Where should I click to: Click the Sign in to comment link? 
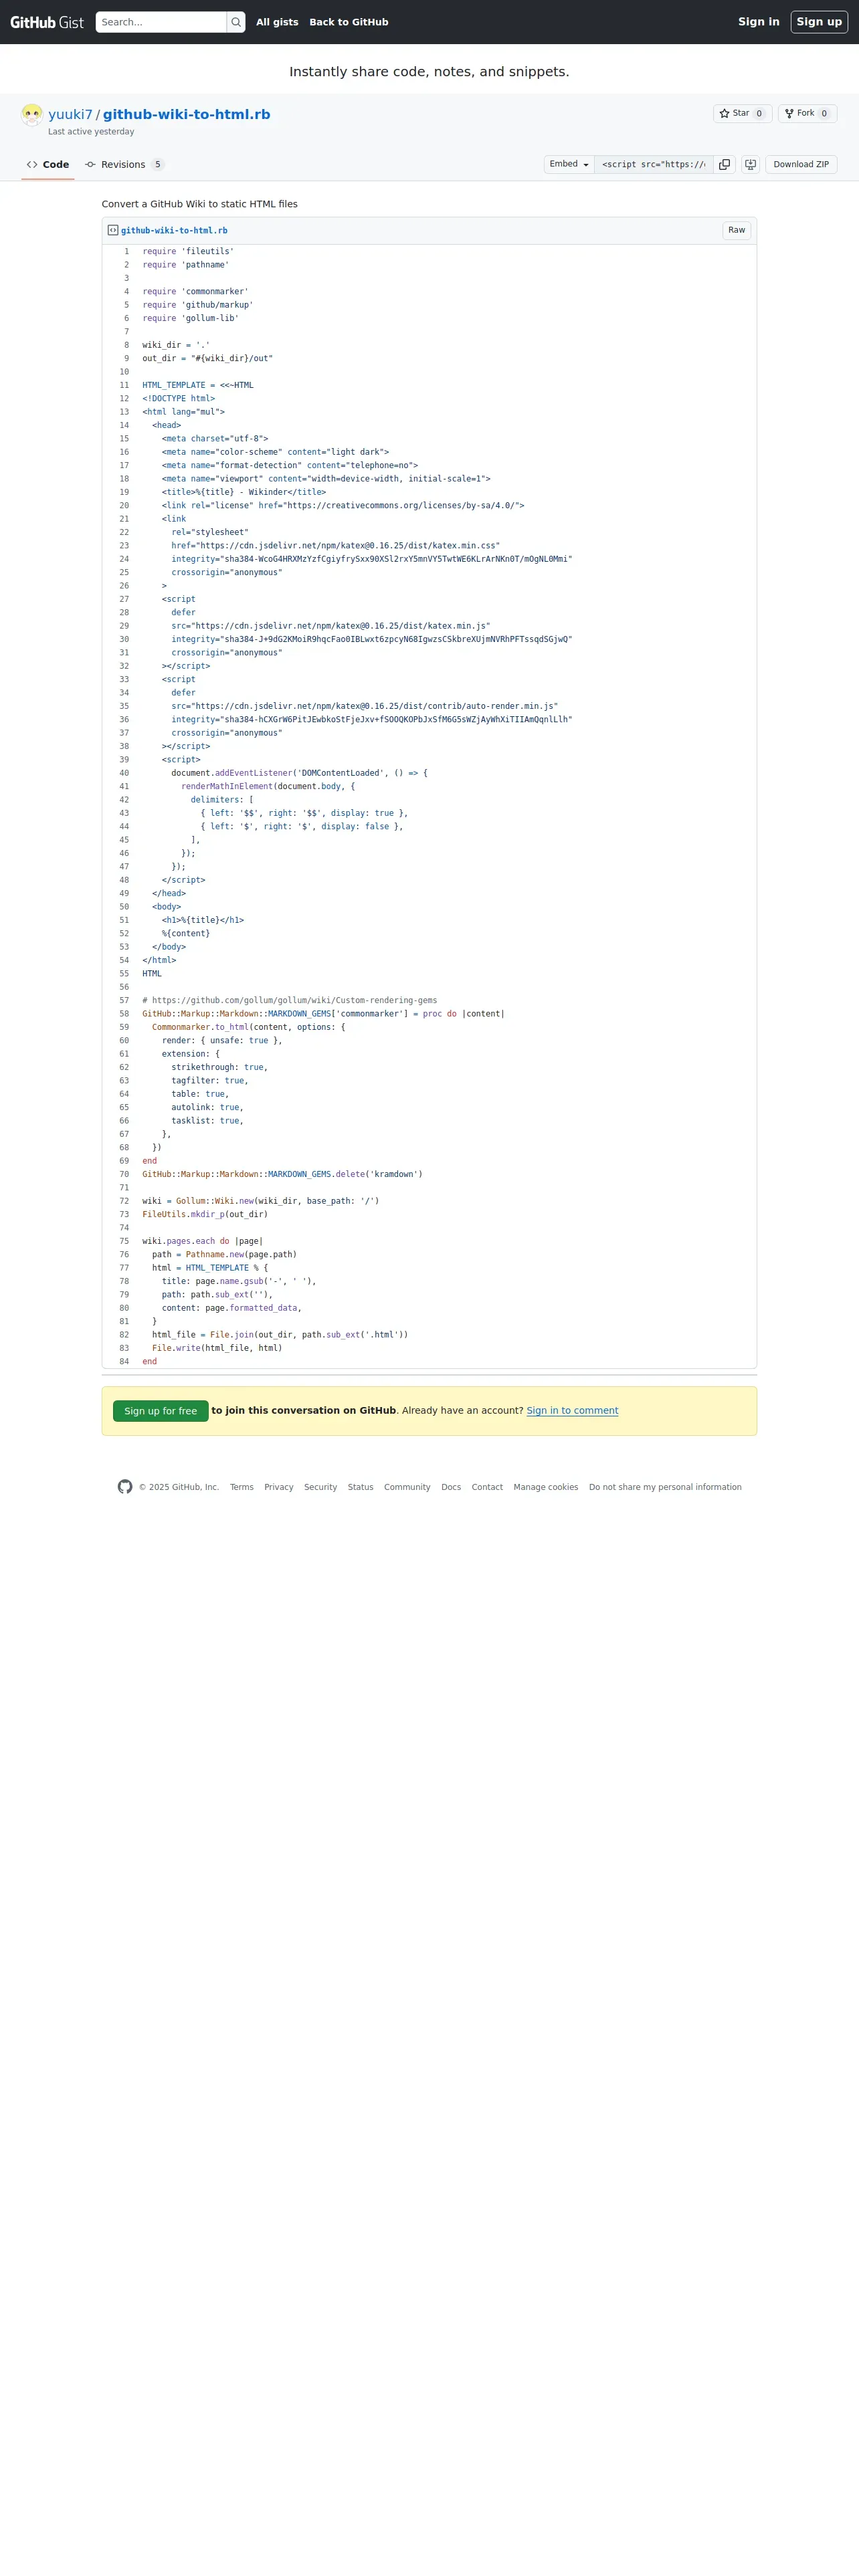[572, 1411]
